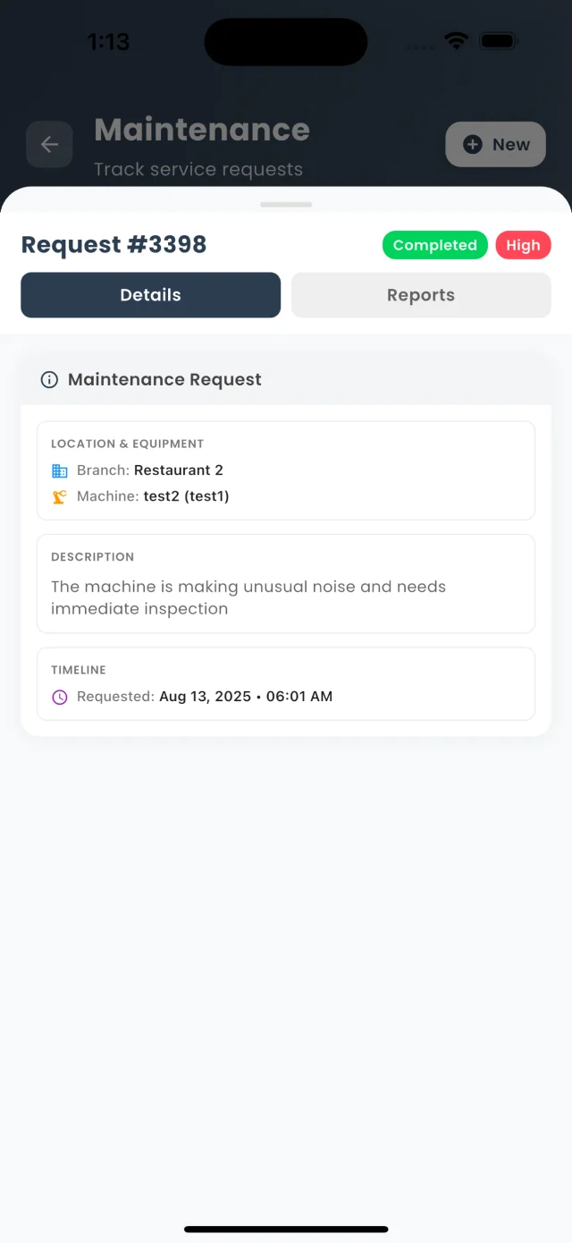Tap the back arrow icon

pos(49,145)
